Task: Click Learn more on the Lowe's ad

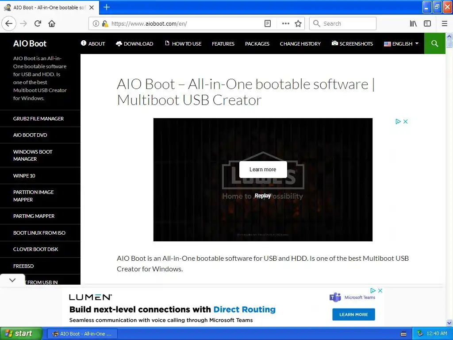Action: [263, 170]
